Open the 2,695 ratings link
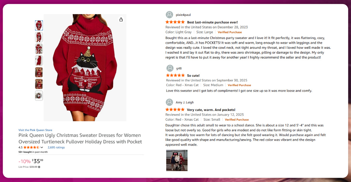This screenshot has height=182, width=351. point(56,147)
